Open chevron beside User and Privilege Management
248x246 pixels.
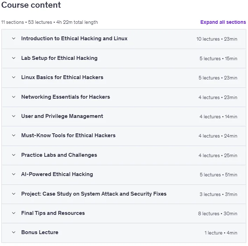(14, 116)
